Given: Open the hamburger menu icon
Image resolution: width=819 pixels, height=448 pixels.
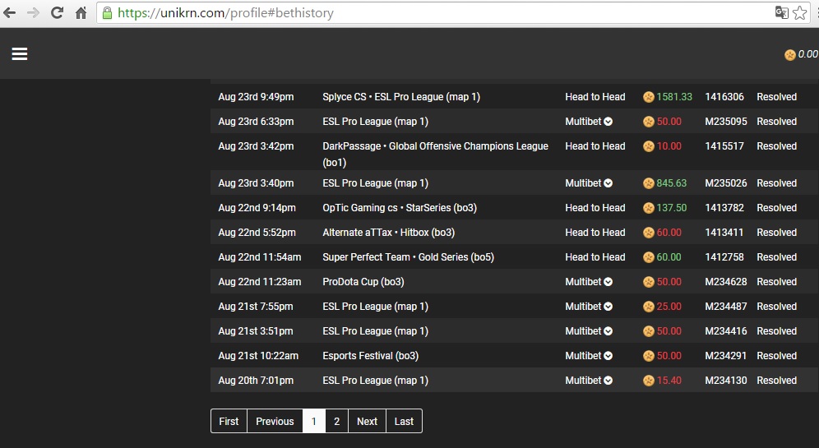Looking at the screenshot, I should pyautogui.click(x=20, y=53).
